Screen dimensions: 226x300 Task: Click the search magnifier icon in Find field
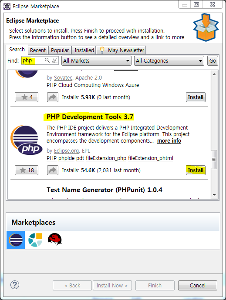(47, 60)
